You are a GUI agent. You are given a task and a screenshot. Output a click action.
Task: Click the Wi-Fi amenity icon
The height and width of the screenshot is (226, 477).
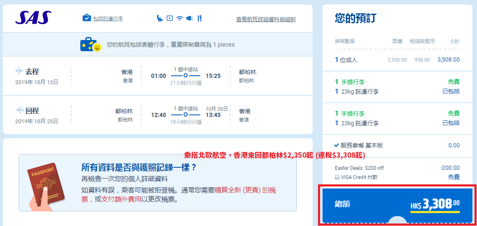(x=180, y=19)
